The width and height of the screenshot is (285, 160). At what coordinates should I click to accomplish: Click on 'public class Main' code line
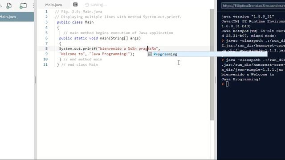(75, 22)
